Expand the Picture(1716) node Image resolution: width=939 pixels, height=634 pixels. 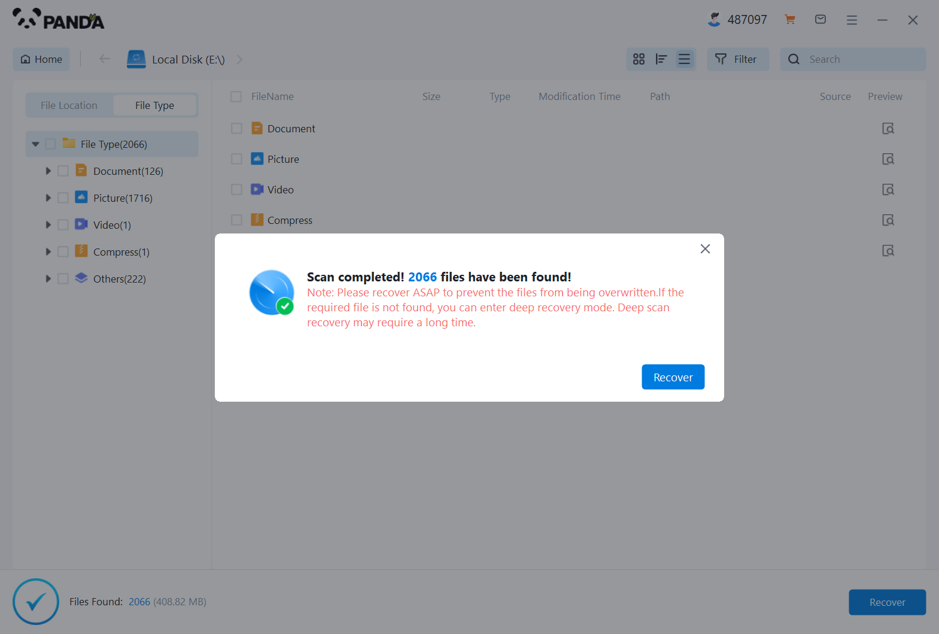pyautogui.click(x=48, y=198)
